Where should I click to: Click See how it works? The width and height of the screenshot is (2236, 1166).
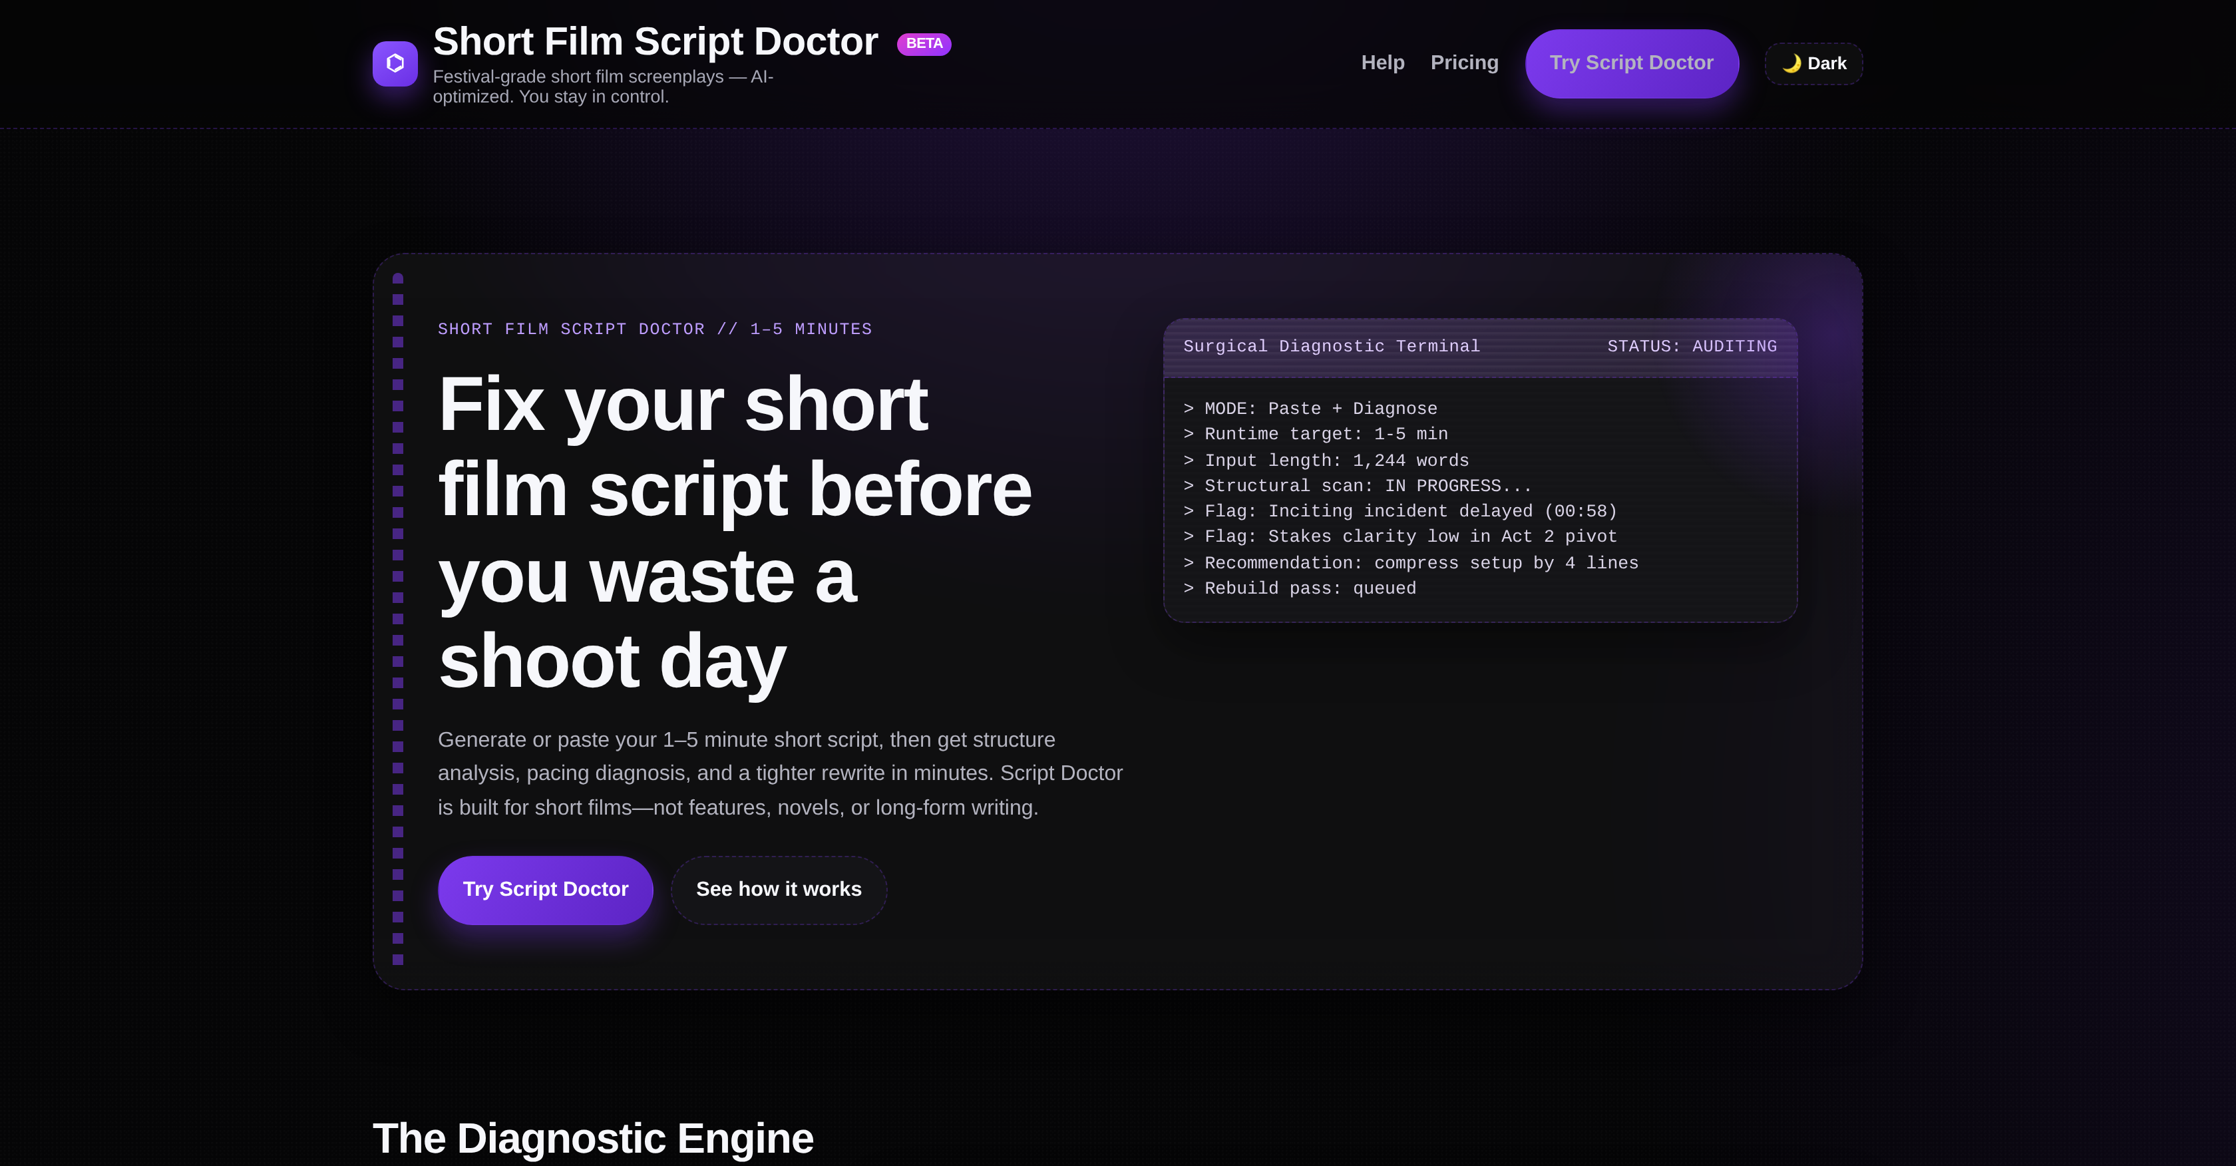(x=778, y=889)
